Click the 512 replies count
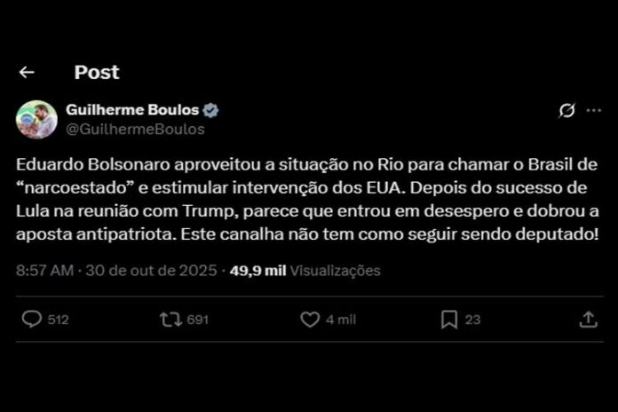The height and width of the screenshot is (412, 618). 59,320
